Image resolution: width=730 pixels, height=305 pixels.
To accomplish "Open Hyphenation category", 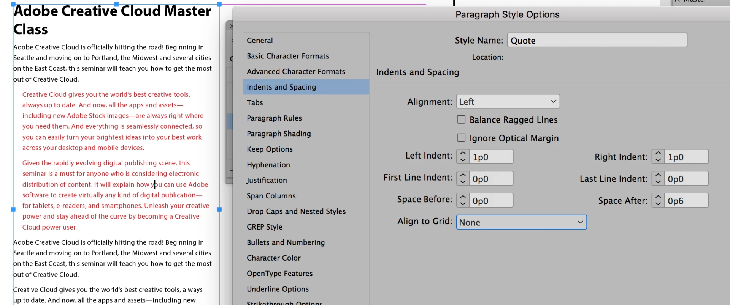I will pos(306,165).
